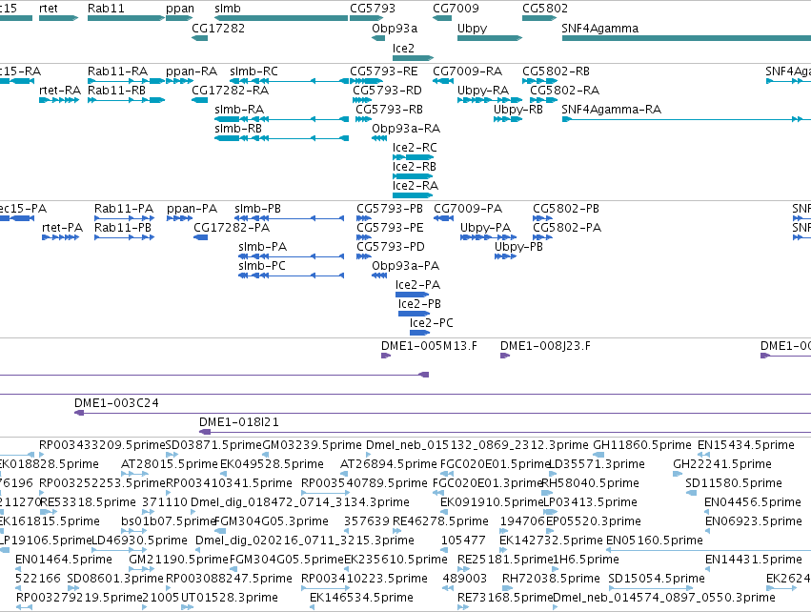This screenshot has height=612, width=811.
Task: Select the Ice2-PA protein label
Action: (x=418, y=285)
